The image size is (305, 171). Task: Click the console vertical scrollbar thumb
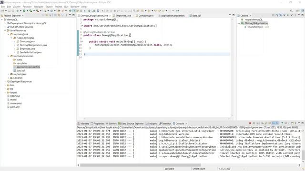point(303,155)
